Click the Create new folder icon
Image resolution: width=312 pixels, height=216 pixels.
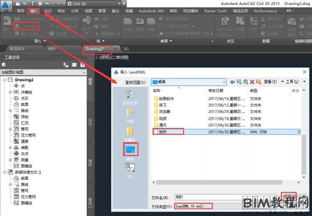[x=259, y=82]
